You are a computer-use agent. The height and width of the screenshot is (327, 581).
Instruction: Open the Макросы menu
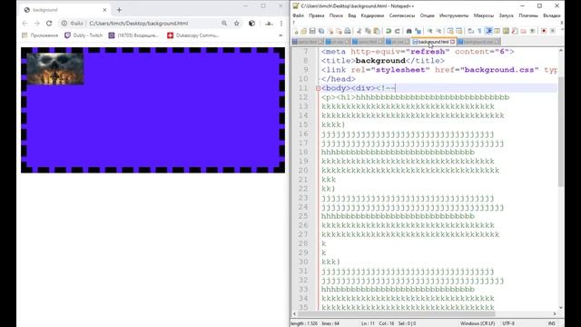pyautogui.click(x=484, y=15)
